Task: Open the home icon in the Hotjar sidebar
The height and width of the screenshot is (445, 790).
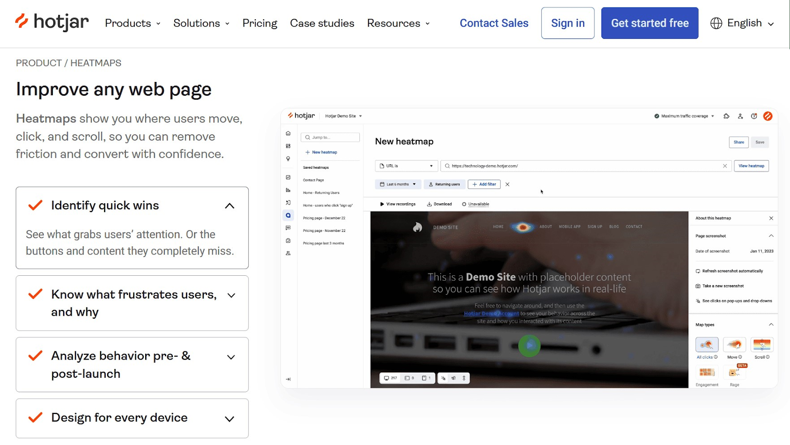Action: pos(288,133)
